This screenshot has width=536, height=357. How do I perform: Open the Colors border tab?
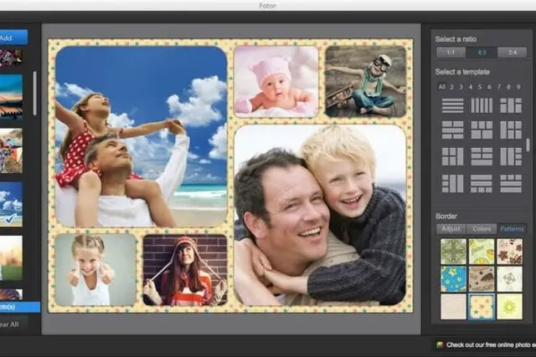(x=482, y=229)
